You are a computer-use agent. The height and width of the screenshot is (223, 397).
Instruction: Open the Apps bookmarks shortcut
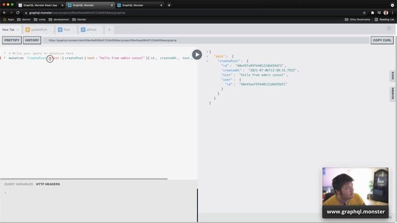tap(8, 19)
